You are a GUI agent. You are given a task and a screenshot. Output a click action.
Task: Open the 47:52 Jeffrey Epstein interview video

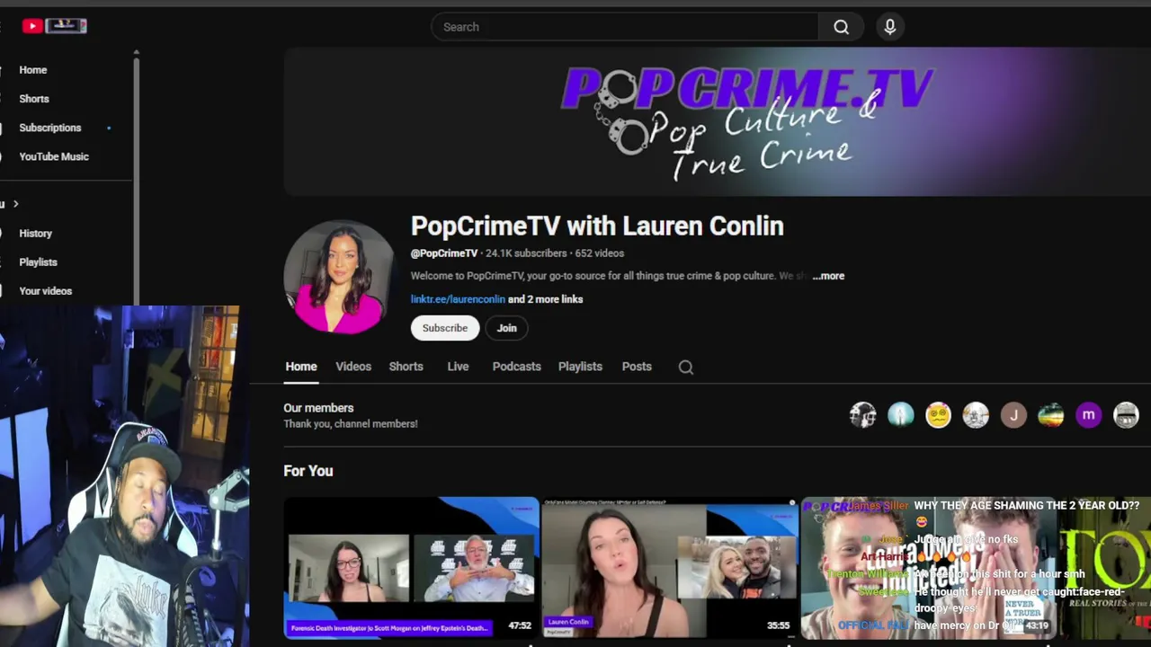pos(411,568)
